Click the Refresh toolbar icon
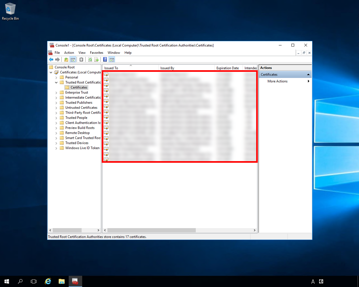Viewport: 359px width, 287px height. click(90, 59)
